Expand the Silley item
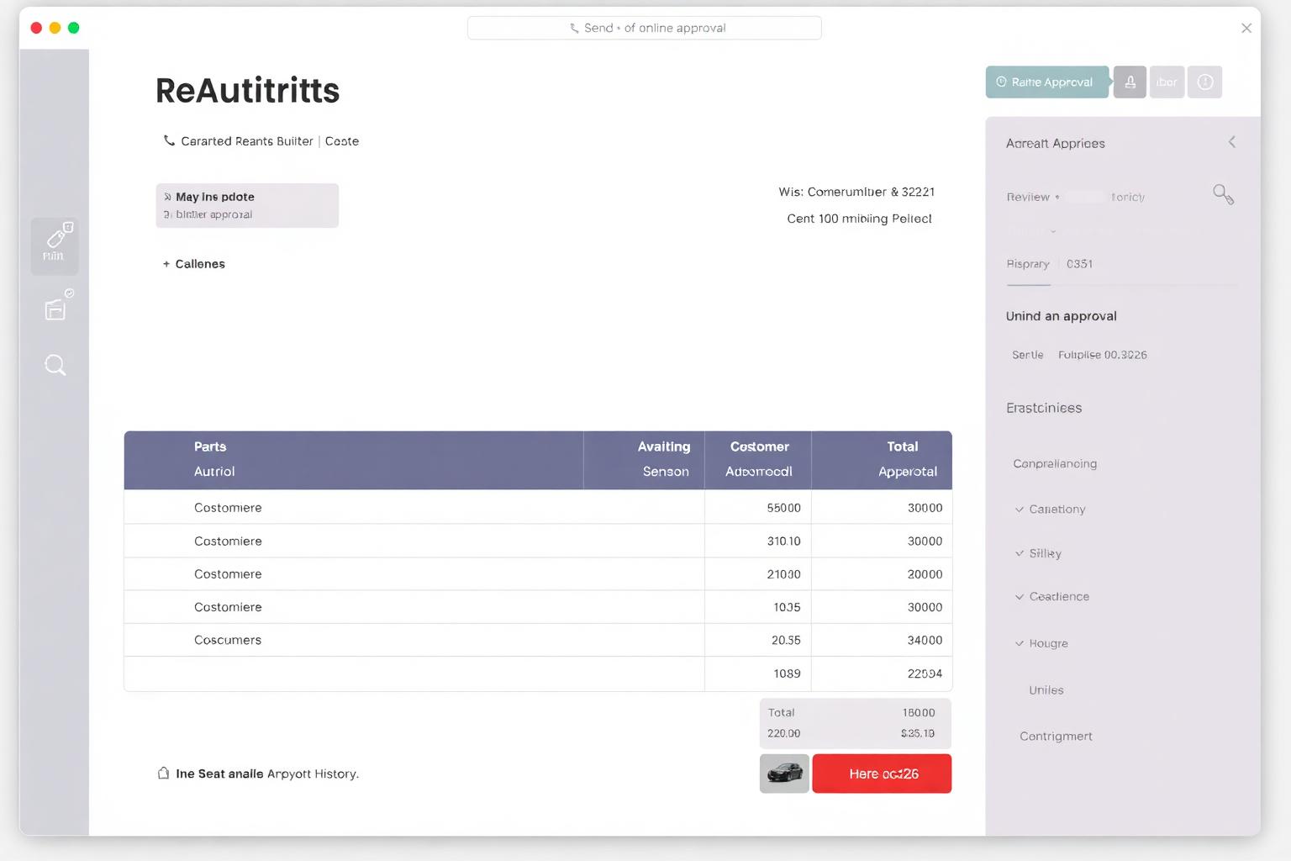 1038,553
